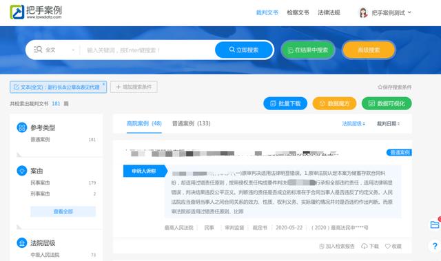Click the 批量下载 button
This screenshot has height=261, width=441.
(285, 103)
